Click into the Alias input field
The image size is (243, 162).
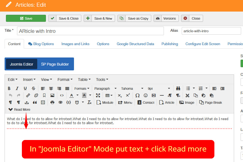pyautogui.click(x=211, y=31)
